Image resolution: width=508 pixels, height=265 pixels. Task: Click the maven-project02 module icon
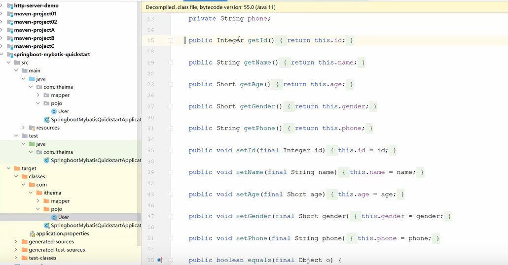tap(10, 22)
